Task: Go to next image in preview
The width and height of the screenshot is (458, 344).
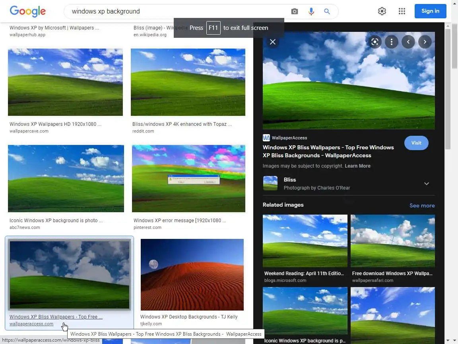Action: tap(425, 42)
